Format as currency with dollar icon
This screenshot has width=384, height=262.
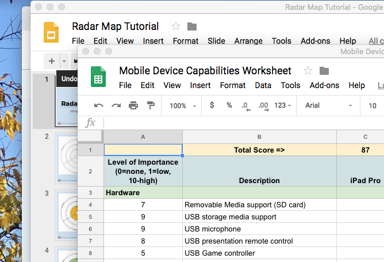tap(212, 105)
